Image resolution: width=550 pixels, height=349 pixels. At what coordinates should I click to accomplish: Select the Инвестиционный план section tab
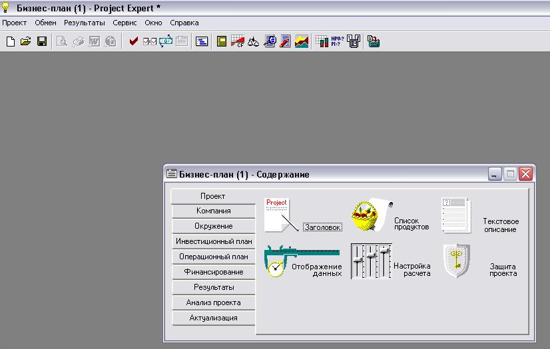tap(214, 241)
